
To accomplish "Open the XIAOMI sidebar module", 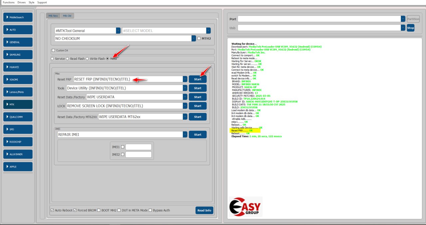I will point(18,80).
